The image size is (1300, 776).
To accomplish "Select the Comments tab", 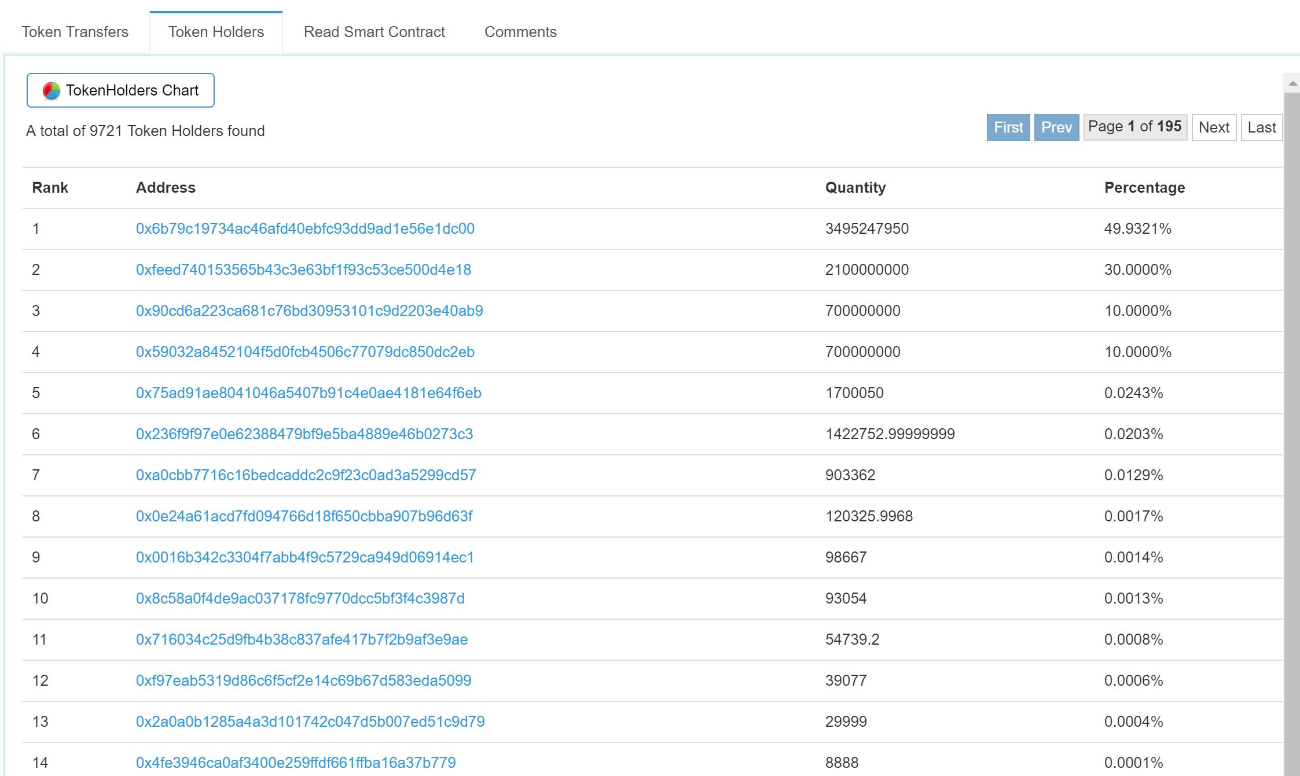I will (x=519, y=31).
